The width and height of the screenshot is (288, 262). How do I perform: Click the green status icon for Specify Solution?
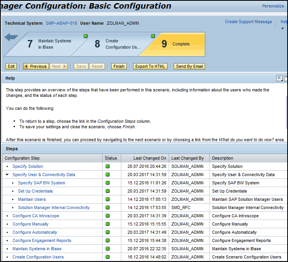click(108, 166)
